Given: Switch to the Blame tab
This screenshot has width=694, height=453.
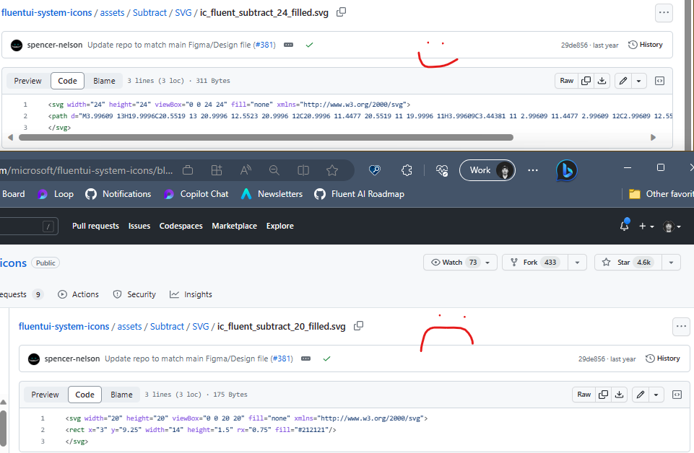Looking at the screenshot, I should tap(104, 81).
